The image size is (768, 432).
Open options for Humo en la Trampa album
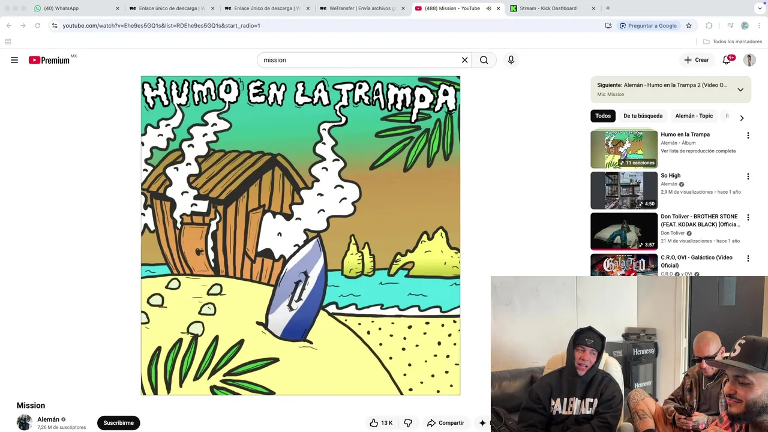pos(748,136)
